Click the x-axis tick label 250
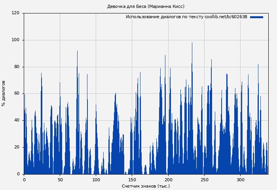 [204, 180]
